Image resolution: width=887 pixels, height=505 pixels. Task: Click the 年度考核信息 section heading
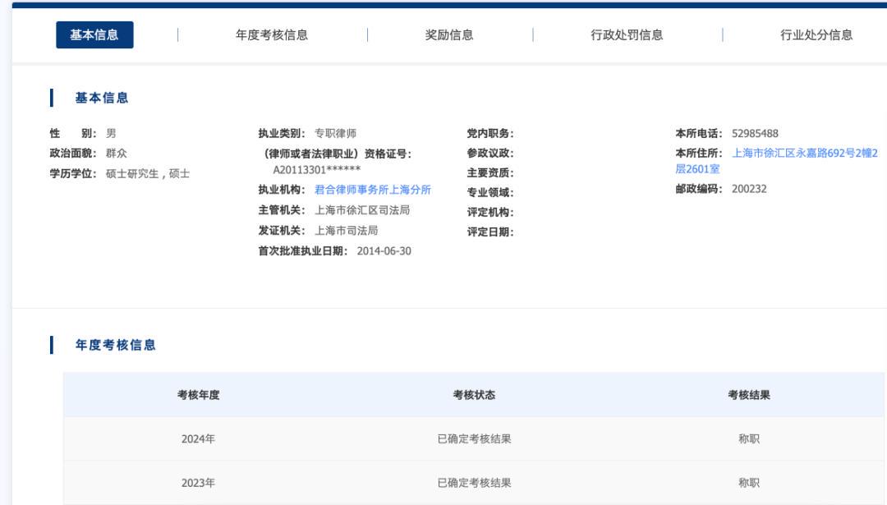(116, 345)
